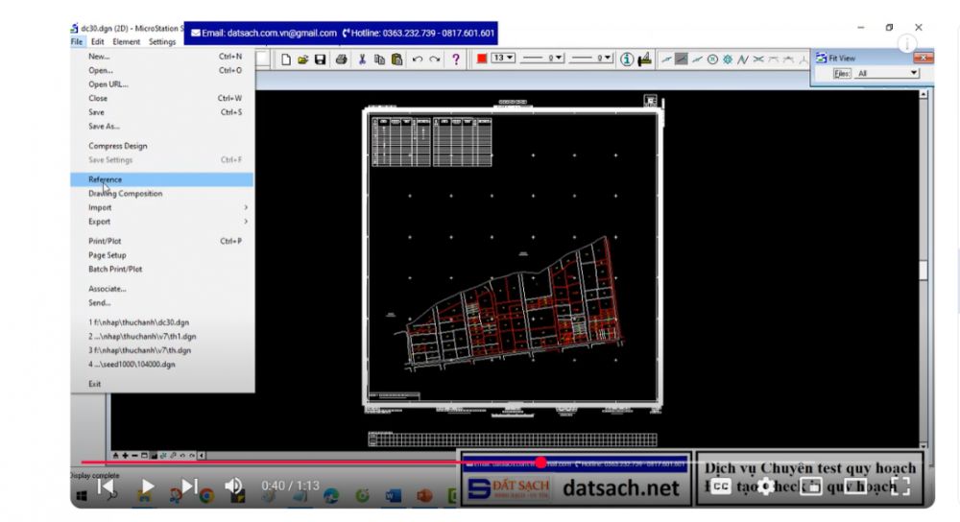The width and height of the screenshot is (960, 522).
Task: Toggle fullscreen mode for the video
Action: 900,486
